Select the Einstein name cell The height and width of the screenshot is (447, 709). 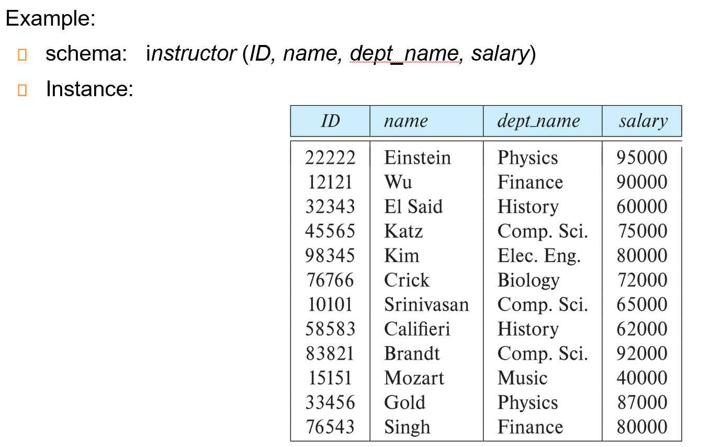click(417, 157)
